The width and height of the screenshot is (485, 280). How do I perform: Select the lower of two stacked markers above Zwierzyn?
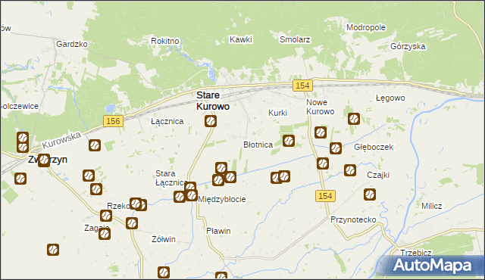click(23, 147)
